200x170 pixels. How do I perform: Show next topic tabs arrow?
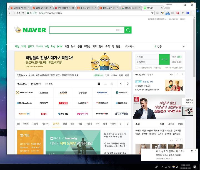[127, 124]
